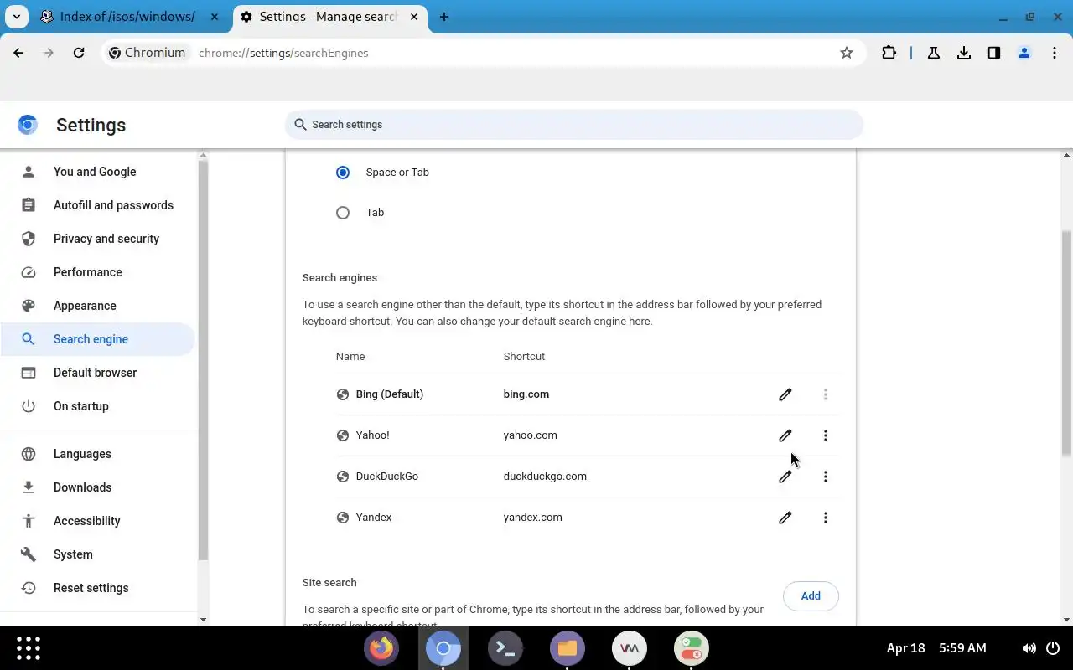Screen dimensions: 1073x670
Task: Click the DuckDuckGo globe favicon
Action: pos(342,477)
